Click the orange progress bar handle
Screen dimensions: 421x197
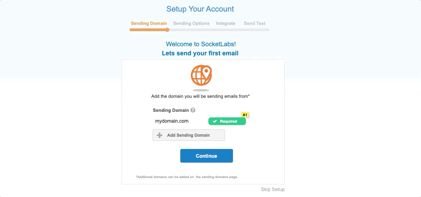pos(167,30)
